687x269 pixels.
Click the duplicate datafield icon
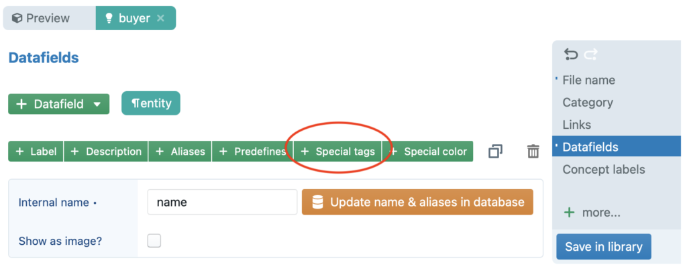pos(495,152)
